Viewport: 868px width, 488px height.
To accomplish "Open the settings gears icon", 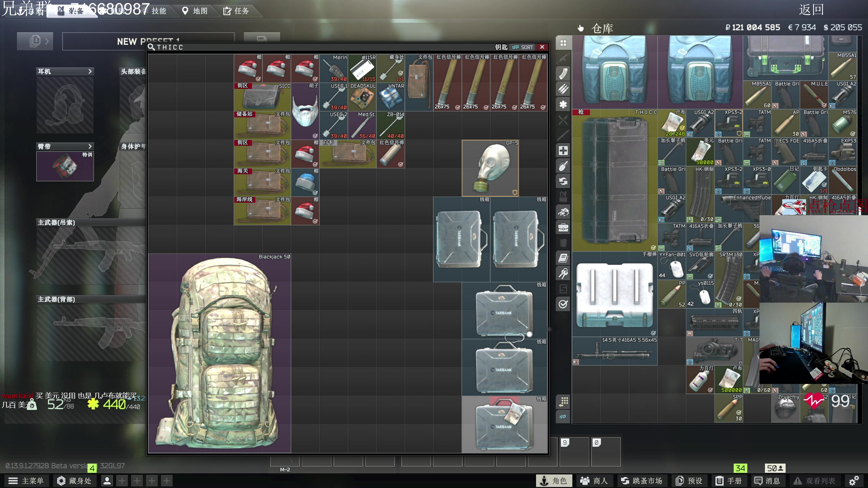I will [x=854, y=481].
